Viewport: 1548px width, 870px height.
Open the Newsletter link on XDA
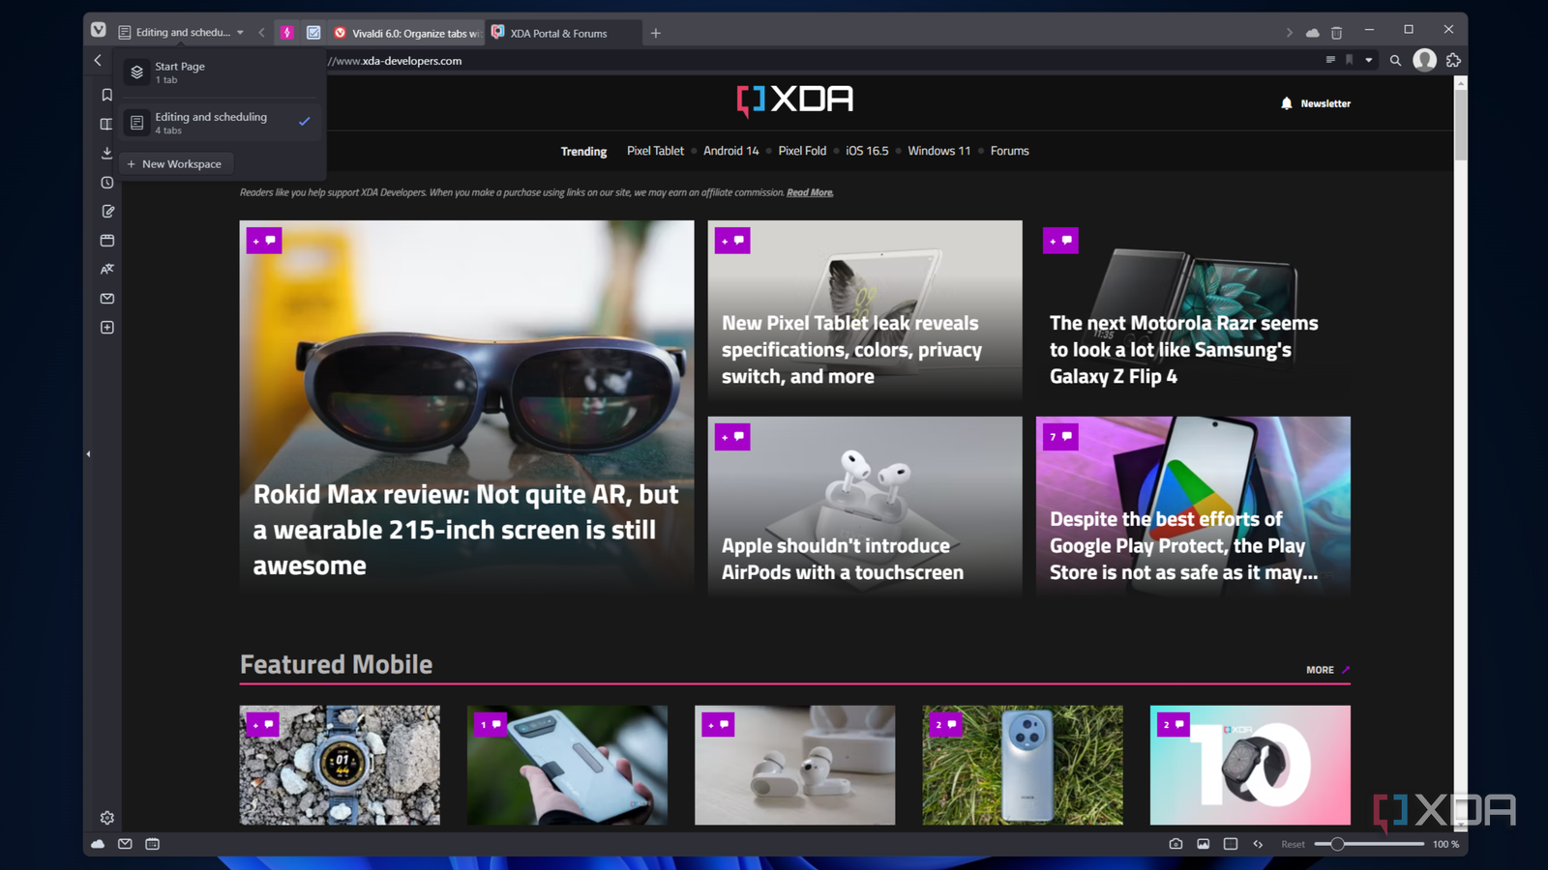1324,102
